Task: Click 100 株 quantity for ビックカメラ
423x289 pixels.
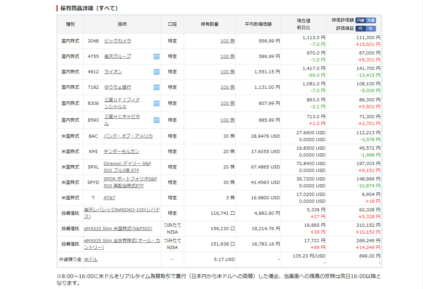Action: pos(227,41)
